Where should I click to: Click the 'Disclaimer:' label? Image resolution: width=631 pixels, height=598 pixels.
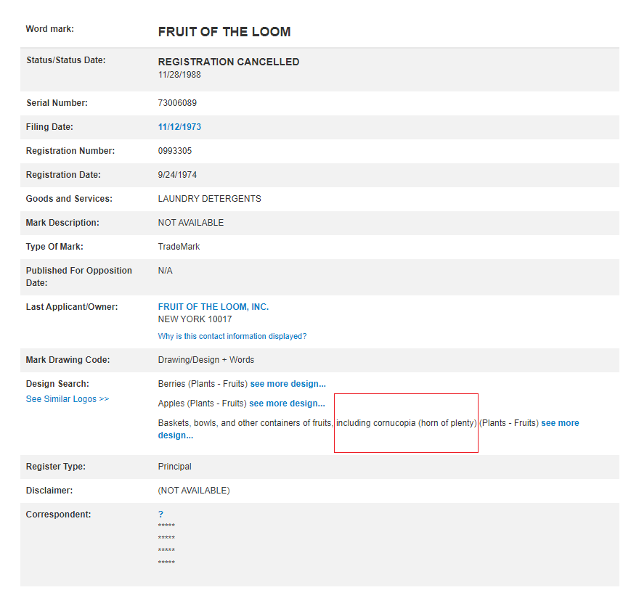click(x=49, y=491)
